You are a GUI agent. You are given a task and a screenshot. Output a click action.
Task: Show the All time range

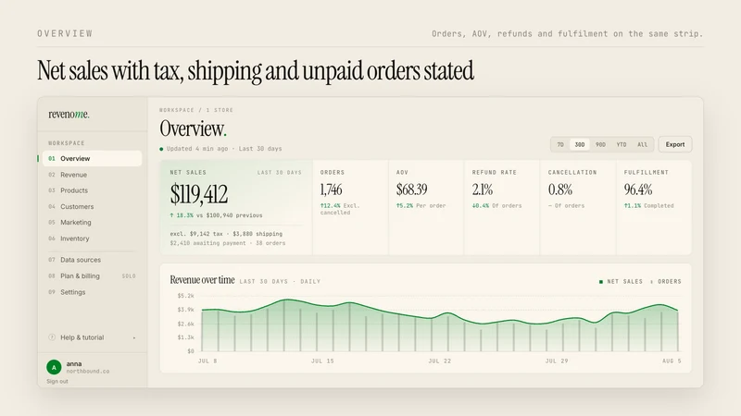pyautogui.click(x=642, y=145)
